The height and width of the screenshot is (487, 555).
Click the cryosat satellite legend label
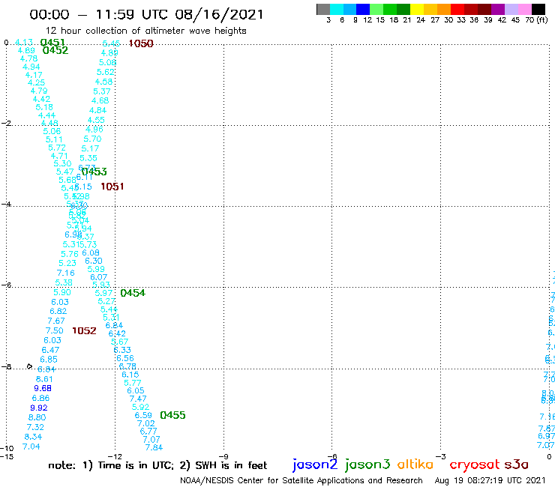[474, 465]
